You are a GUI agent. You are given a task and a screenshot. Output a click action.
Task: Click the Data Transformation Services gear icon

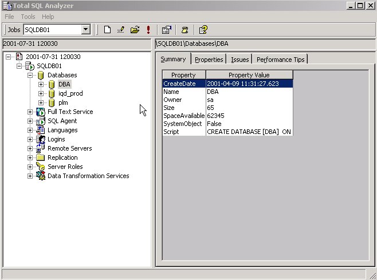40,176
